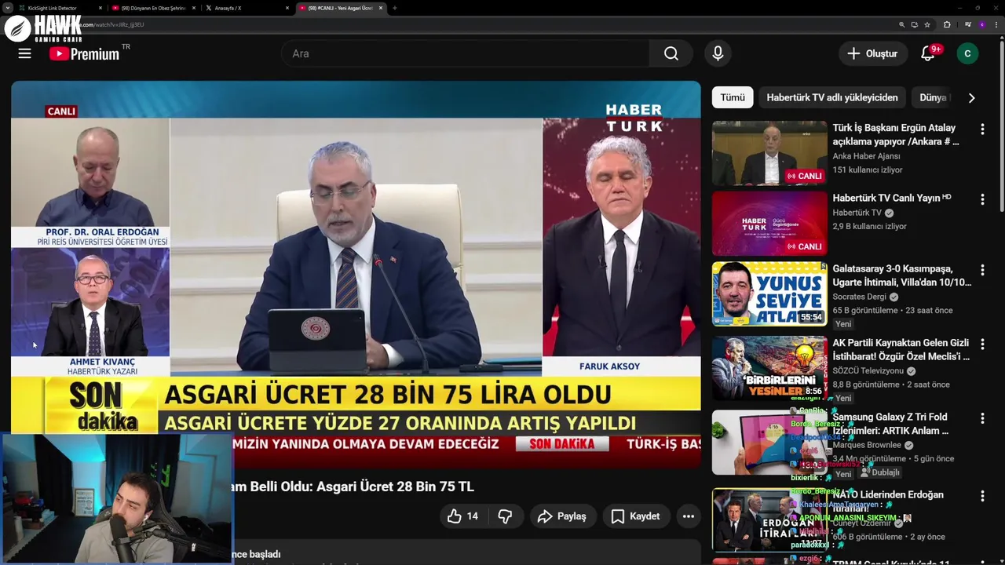Open the browser extensions puzzle icon

point(947,24)
